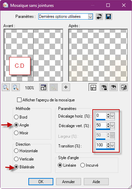Save preset with the floppy disk icon
132x189 pixels.
click(x=108, y=16)
